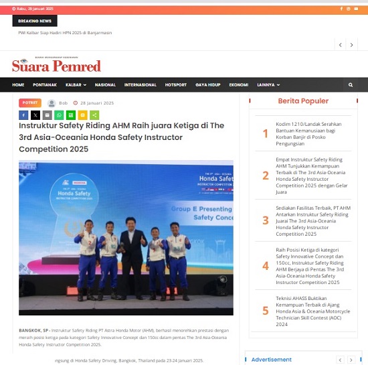368x365 pixels.
Task: Click rank number 4 in Berita Populer
Action: click(x=266, y=266)
